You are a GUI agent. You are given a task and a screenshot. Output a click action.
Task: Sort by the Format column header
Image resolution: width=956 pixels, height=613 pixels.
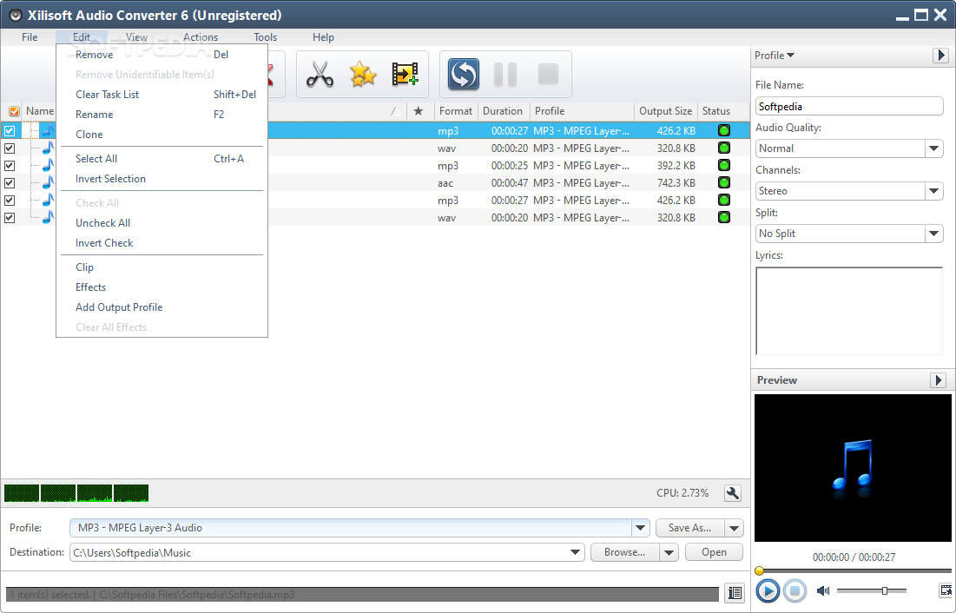click(456, 111)
